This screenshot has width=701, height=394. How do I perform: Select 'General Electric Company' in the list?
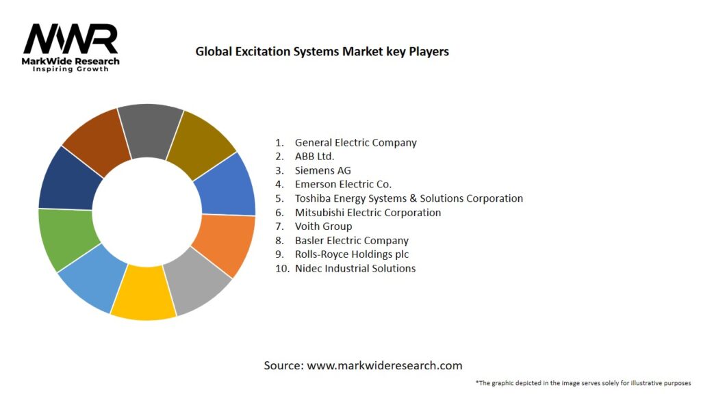355,143
